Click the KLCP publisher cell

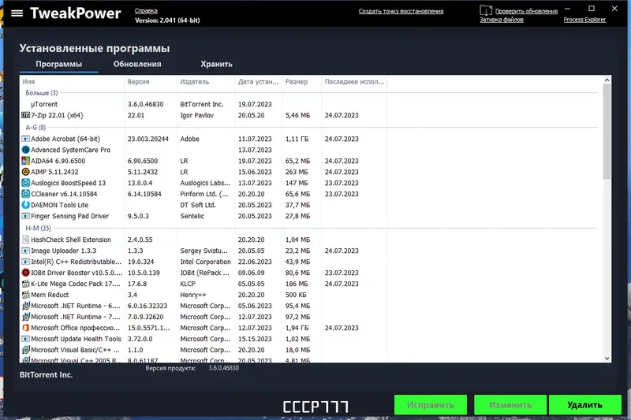tap(188, 284)
